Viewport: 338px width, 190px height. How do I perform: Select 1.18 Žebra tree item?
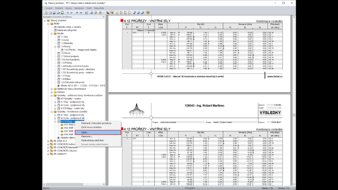click(65, 79)
